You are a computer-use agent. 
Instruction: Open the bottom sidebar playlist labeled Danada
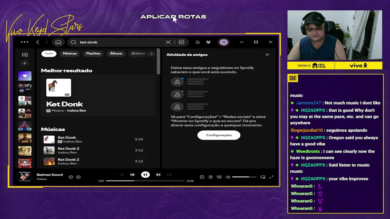tap(25, 163)
